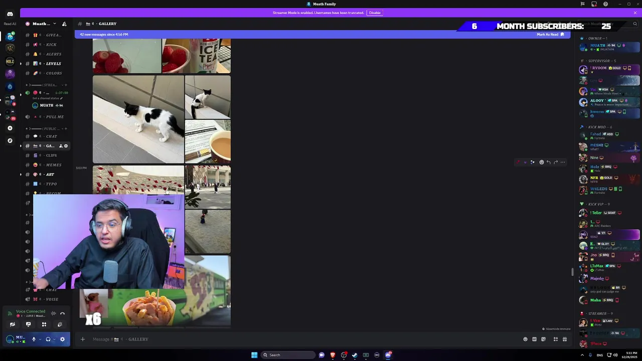The width and height of the screenshot is (642, 361).
Task: Click Windows taskbar Search box
Action: [288, 355]
